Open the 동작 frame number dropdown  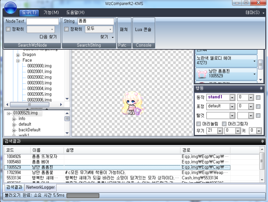pyautogui.click(x=251, y=97)
